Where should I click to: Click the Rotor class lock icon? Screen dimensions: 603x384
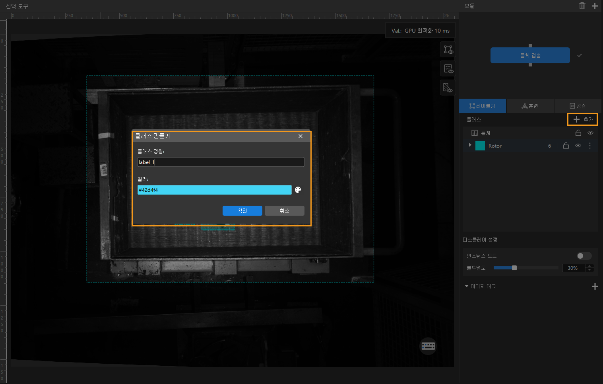point(566,146)
